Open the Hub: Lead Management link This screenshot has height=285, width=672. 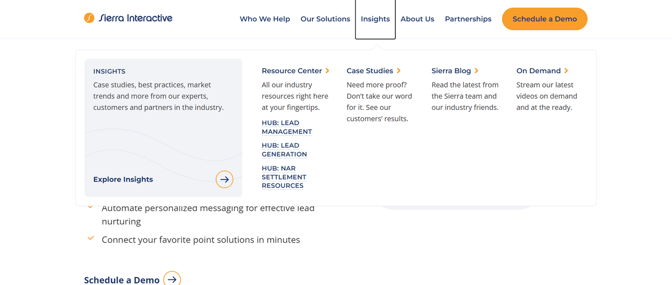click(x=287, y=127)
